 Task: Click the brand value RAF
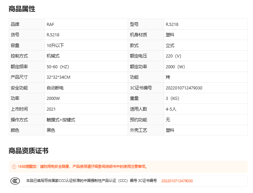tap(50, 24)
